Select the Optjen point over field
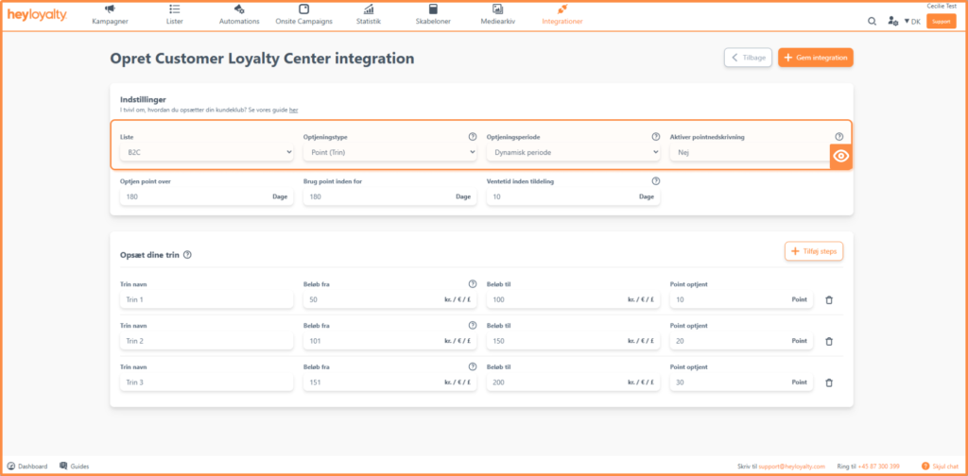 point(207,196)
